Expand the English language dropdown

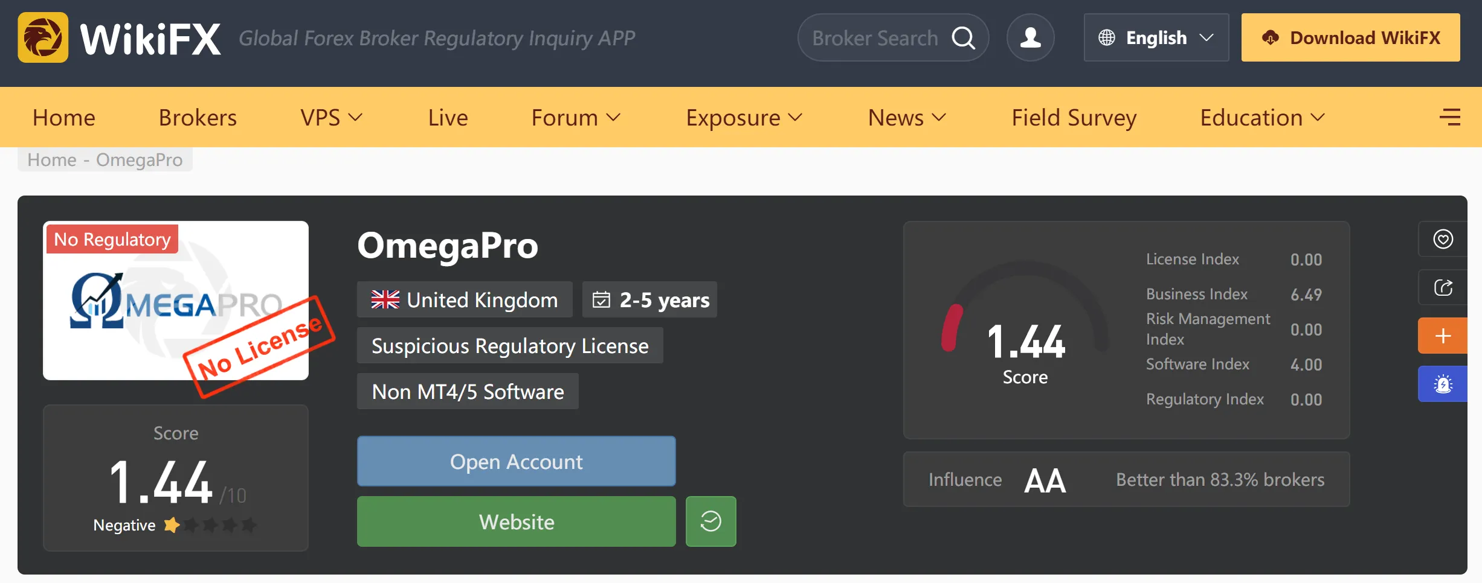1156,37
